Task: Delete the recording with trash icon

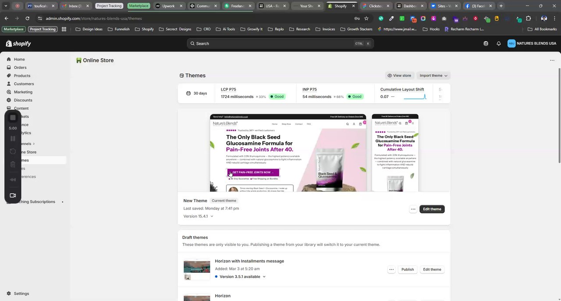Action: 13,164
